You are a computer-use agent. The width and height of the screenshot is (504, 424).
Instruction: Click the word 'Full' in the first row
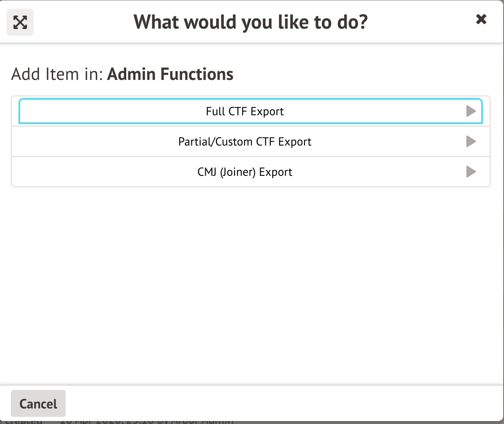215,111
